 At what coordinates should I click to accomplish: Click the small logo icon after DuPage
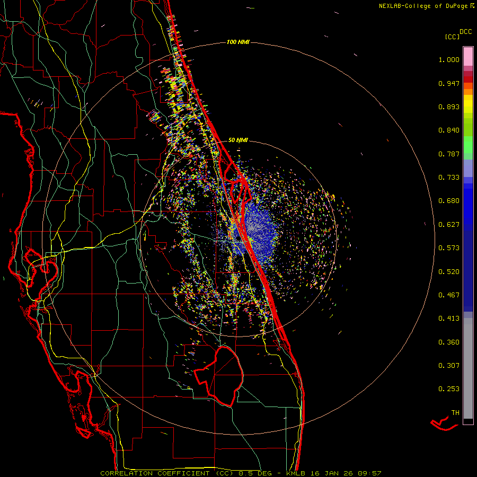pyautogui.click(x=473, y=6)
